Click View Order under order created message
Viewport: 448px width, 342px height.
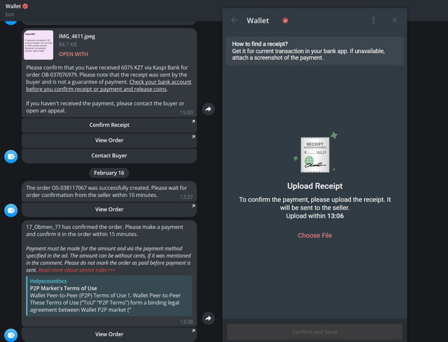(x=109, y=209)
